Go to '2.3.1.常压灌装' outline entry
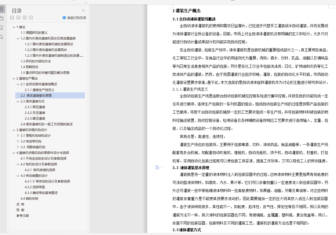 point(35,107)
